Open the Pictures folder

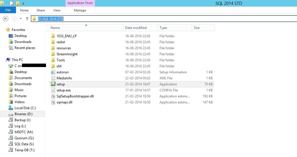tap(21, 96)
